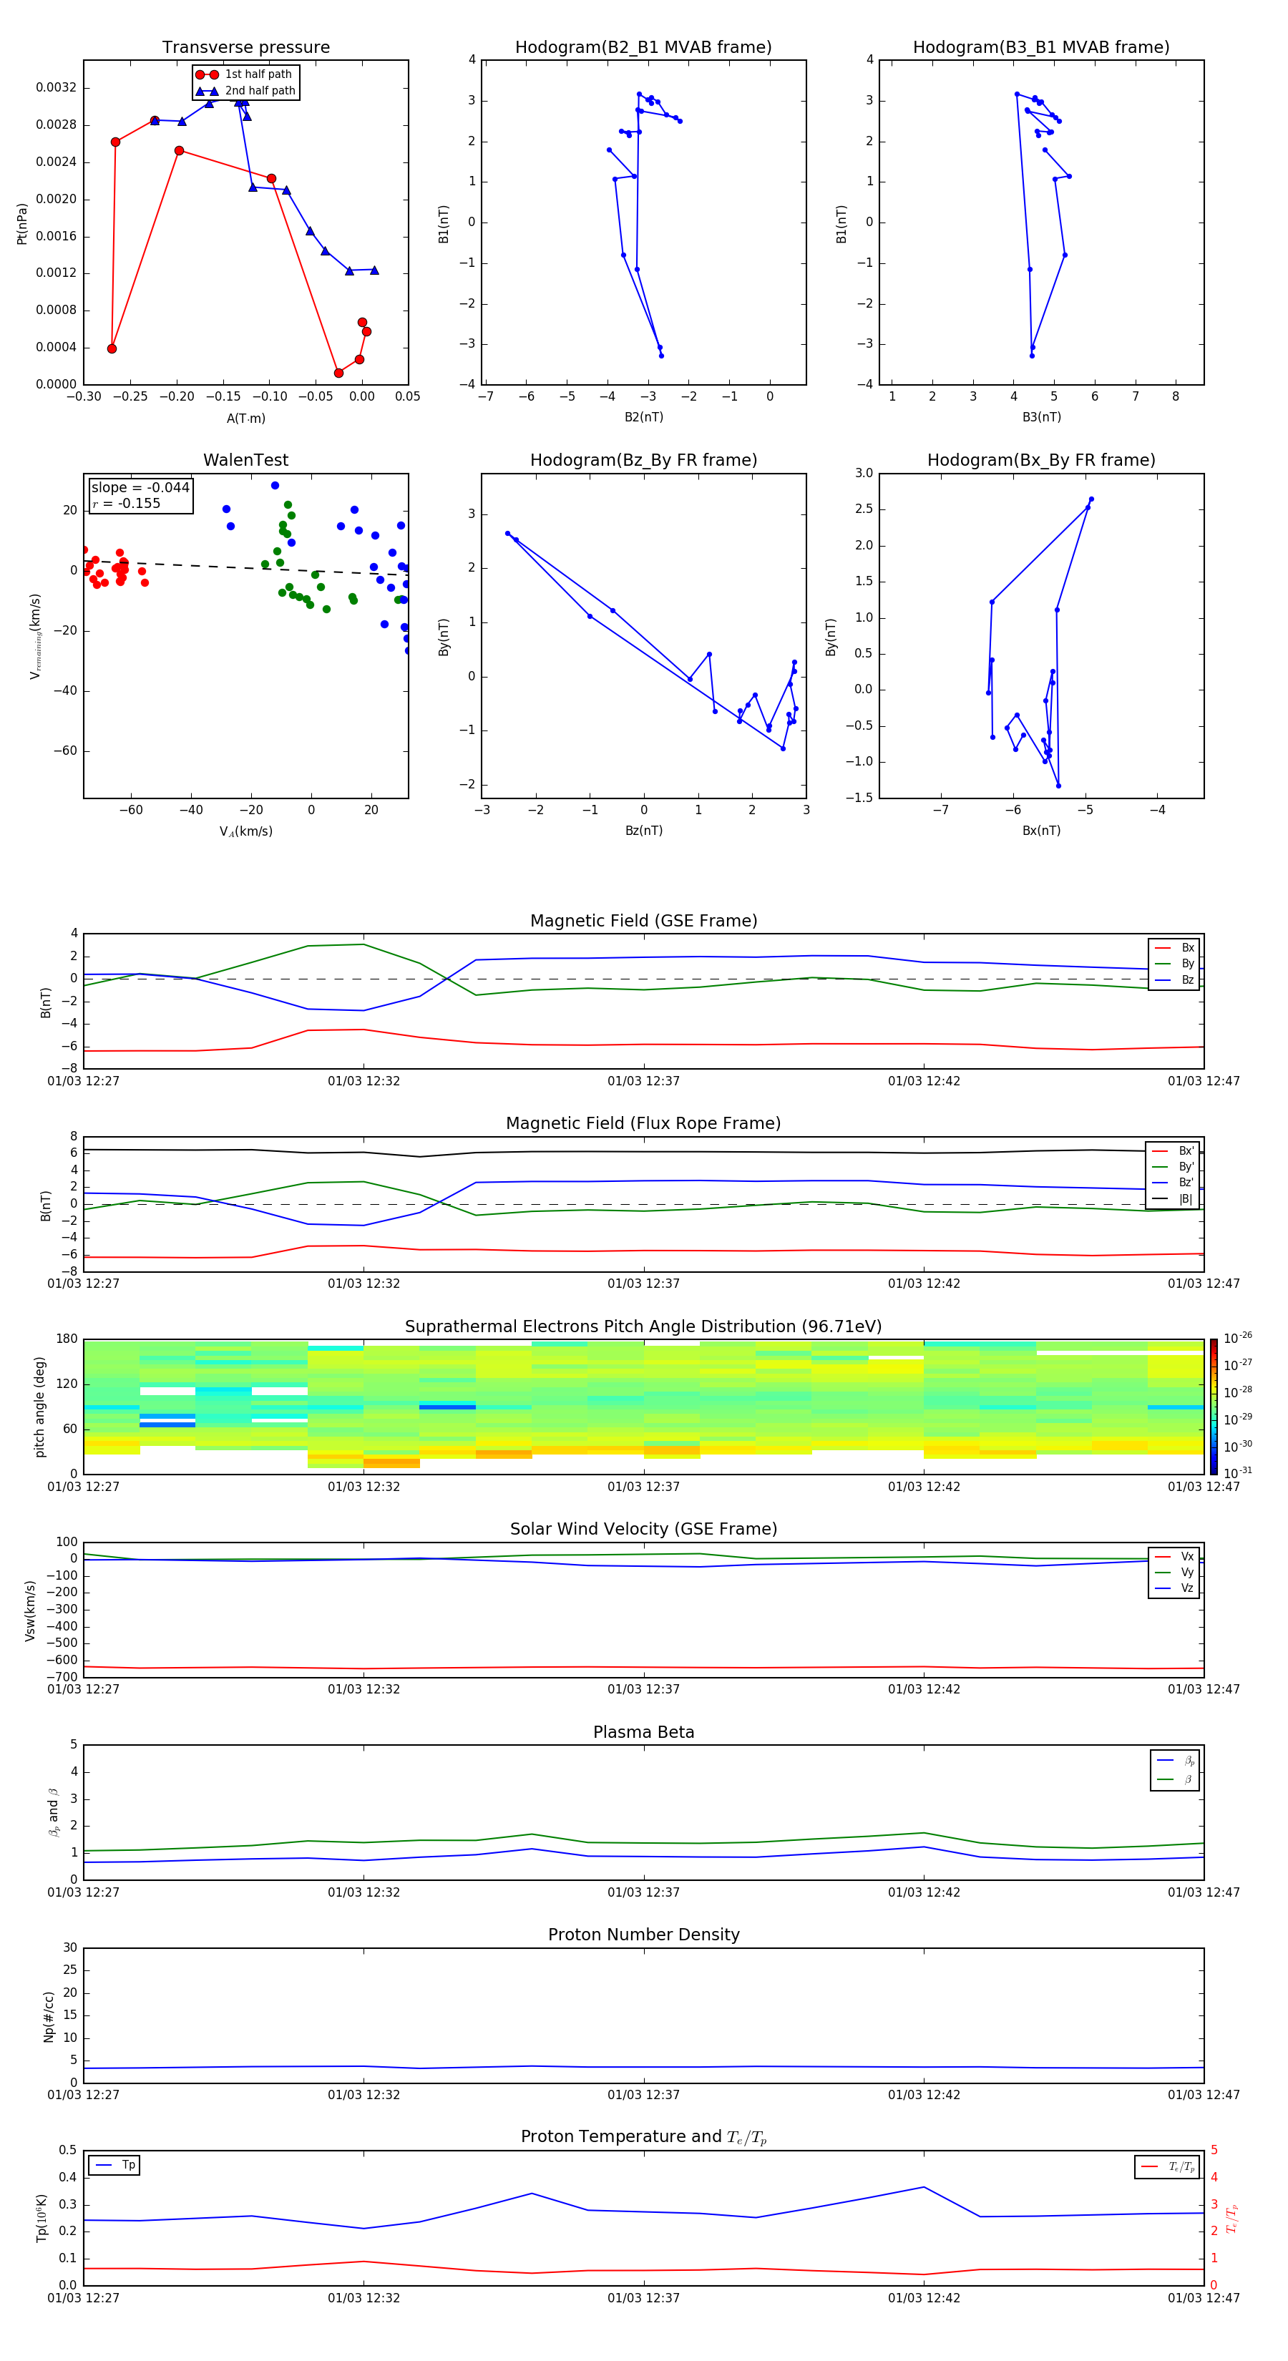
Task: Click 'Vz' legend entry in Solar Wind plot
Action: pyautogui.click(x=1174, y=1588)
